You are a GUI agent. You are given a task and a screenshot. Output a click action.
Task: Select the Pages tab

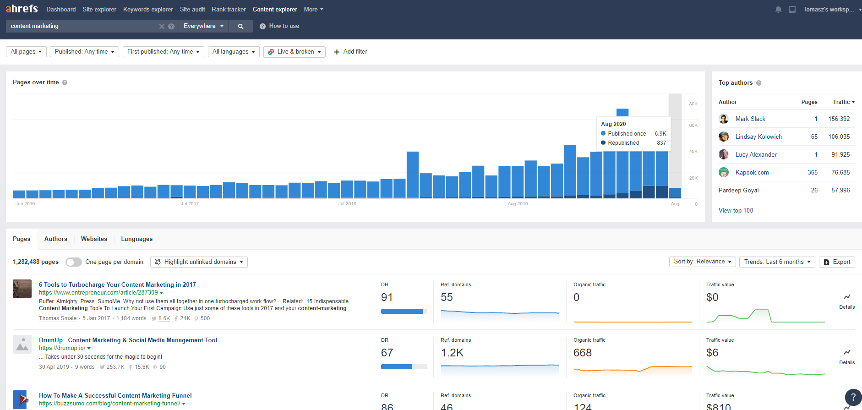coord(22,239)
